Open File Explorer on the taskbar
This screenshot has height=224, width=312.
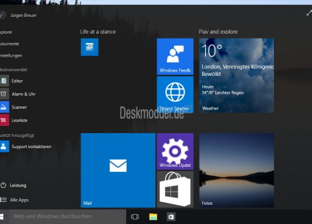[x=153, y=217]
